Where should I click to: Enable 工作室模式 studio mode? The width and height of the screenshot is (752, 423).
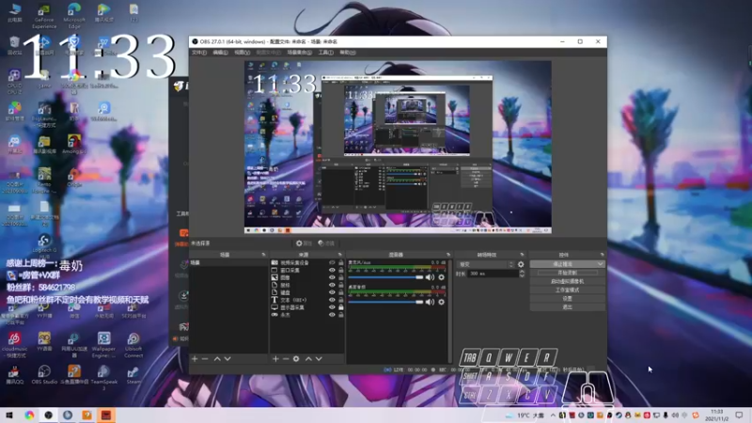(x=568, y=290)
